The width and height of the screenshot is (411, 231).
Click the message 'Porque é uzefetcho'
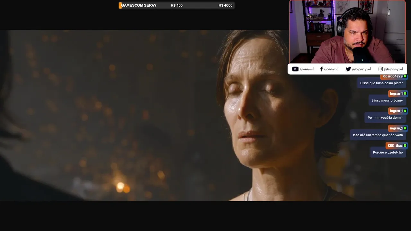pos(388,152)
